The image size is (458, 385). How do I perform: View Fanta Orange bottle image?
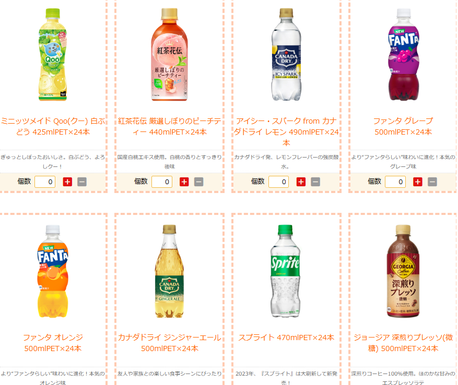click(x=53, y=271)
